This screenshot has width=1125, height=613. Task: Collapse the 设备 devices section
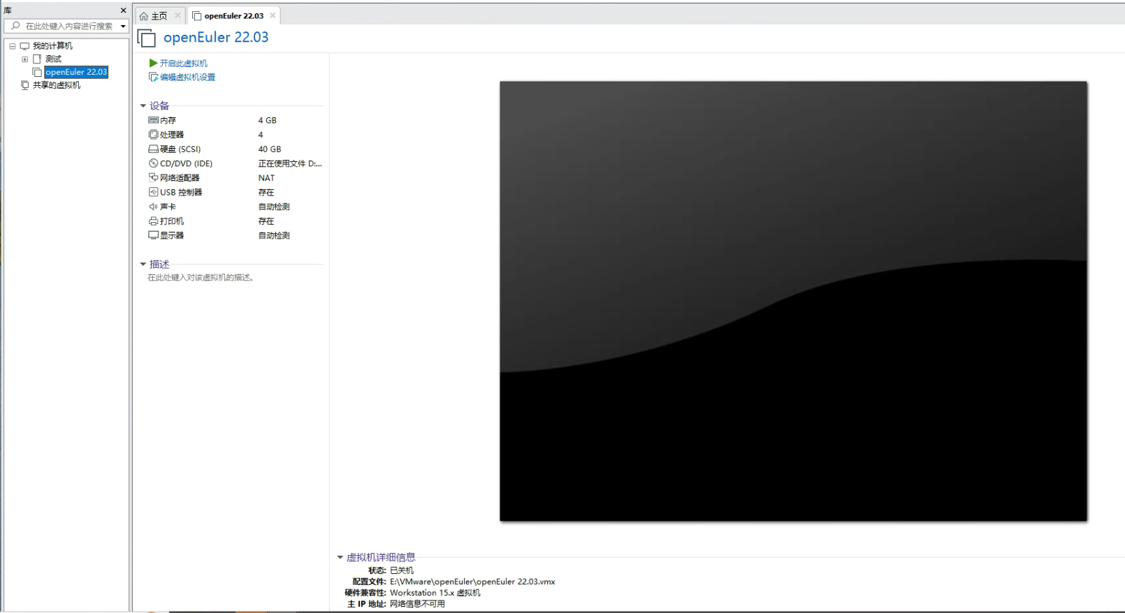[x=143, y=106]
